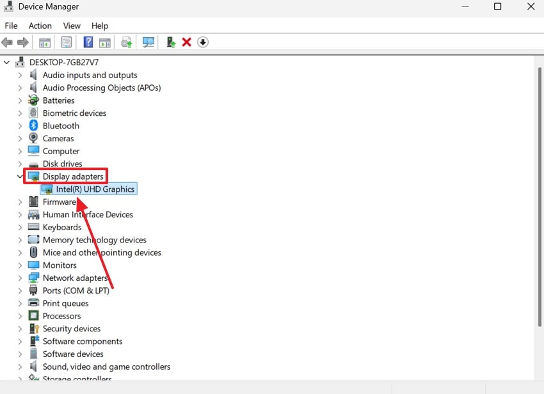
Task: Click the blue Help question-mark icon
Action: click(x=88, y=42)
